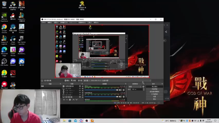The height and width of the screenshot is (123, 219).
Task: Undock the Sources panel using its header icon
Action: [82, 84]
